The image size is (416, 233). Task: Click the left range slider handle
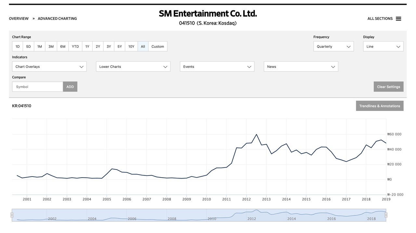pyautogui.click(x=12, y=215)
